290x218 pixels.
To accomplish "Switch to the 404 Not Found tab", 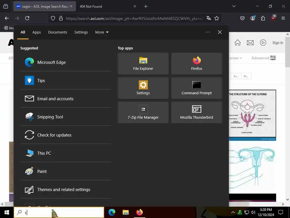I will 107,7.
